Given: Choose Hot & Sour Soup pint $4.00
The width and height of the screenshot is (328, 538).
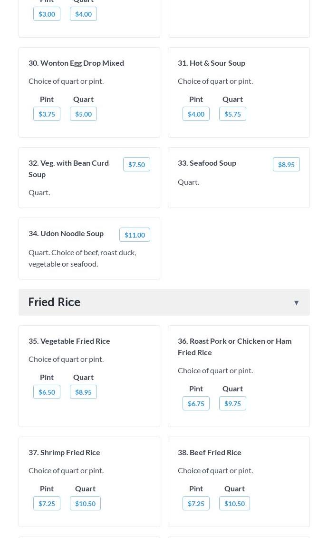Looking at the screenshot, I should point(196,114).
